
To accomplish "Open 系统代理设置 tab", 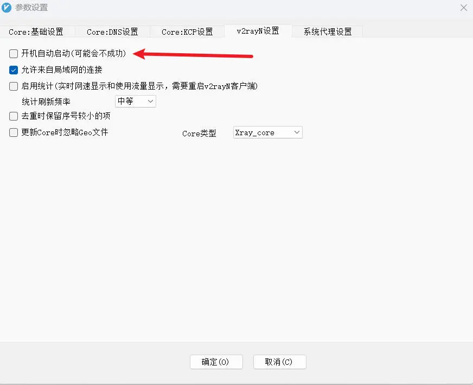I will pyautogui.click(x=328, y=31).
